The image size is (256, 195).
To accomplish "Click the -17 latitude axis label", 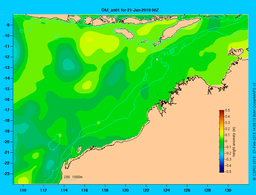I will coord(7,110).
